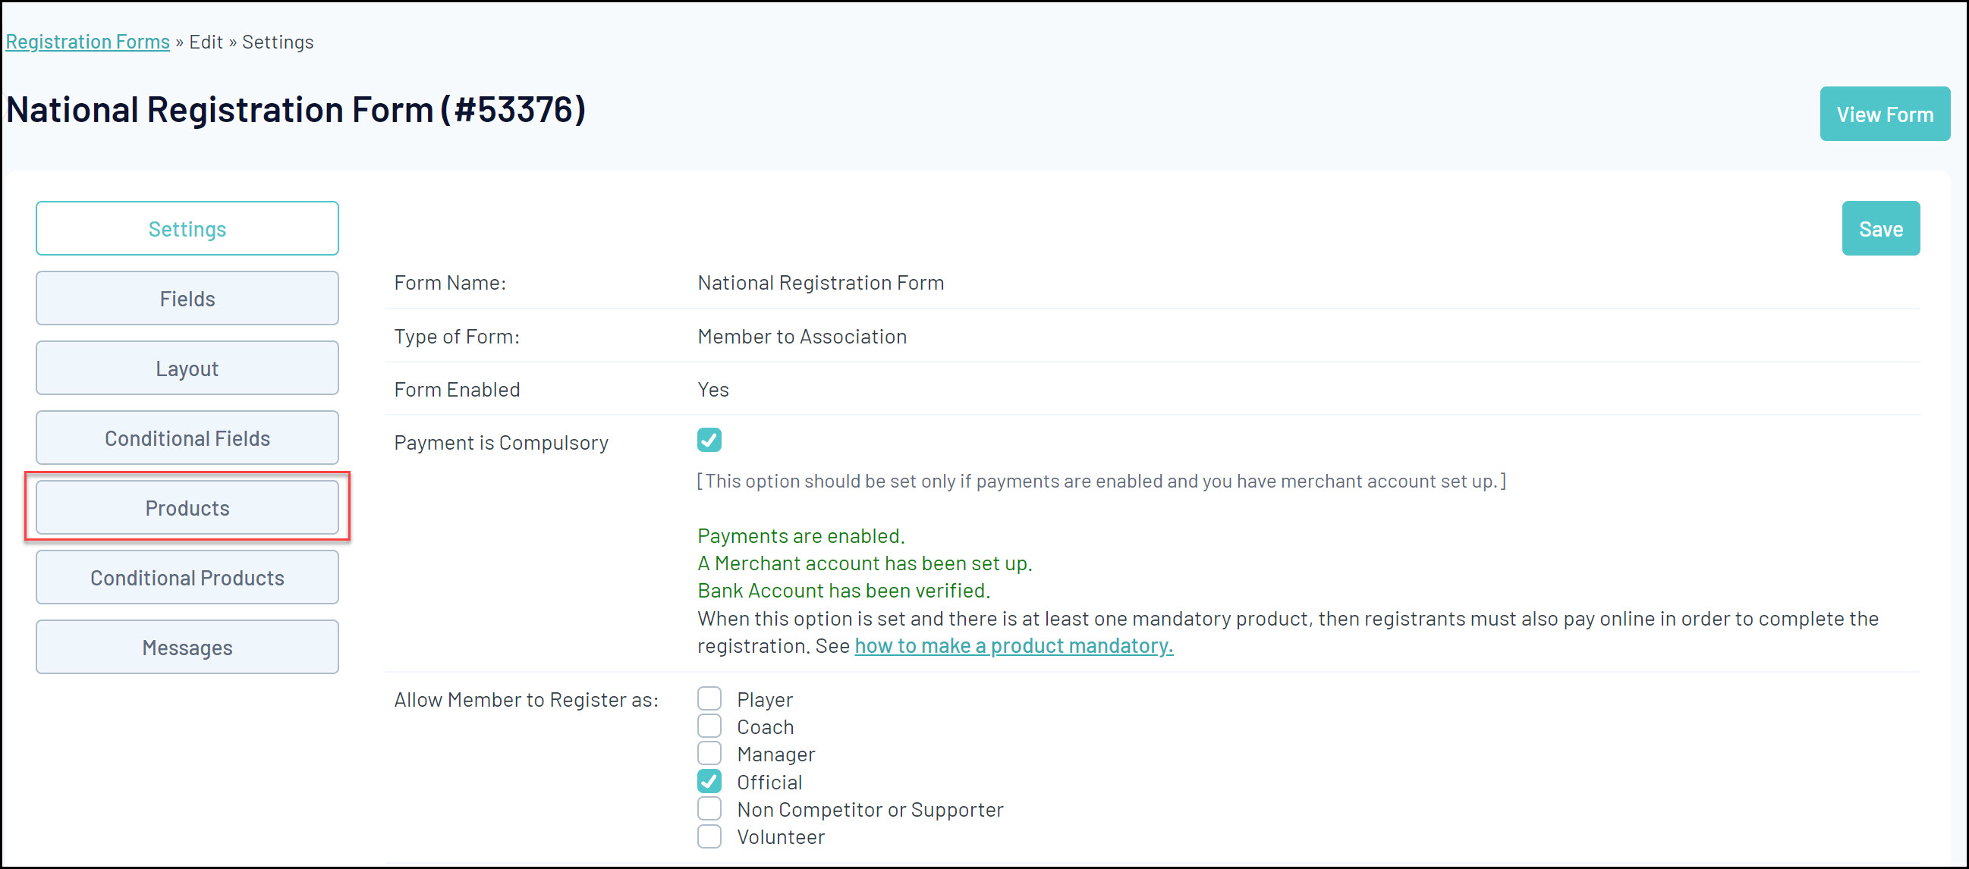Image resolution: width=1969 pixels, height=869 pixels.
Task: Click the National Registration Form page heading
Action: point(295,110)
